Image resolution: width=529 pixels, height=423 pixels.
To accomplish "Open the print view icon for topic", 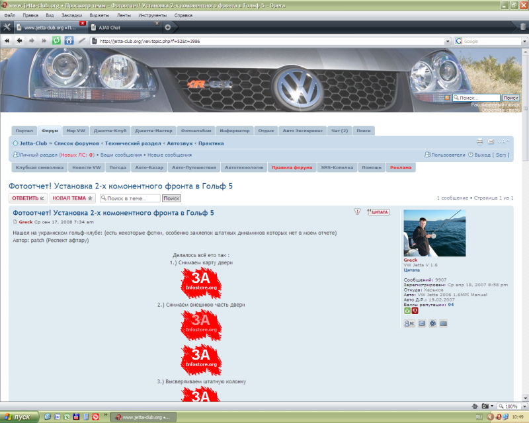I will coord(480,142).
